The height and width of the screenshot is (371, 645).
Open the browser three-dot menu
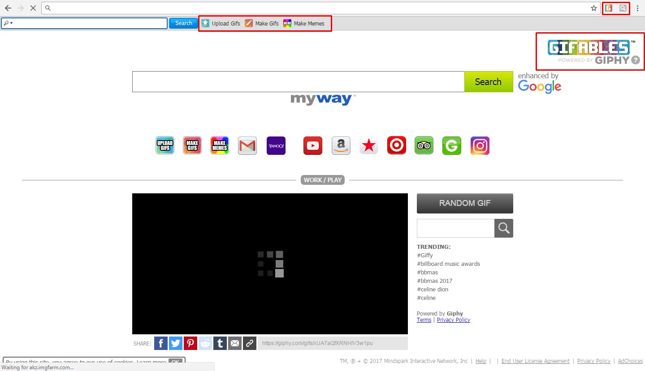637,8
